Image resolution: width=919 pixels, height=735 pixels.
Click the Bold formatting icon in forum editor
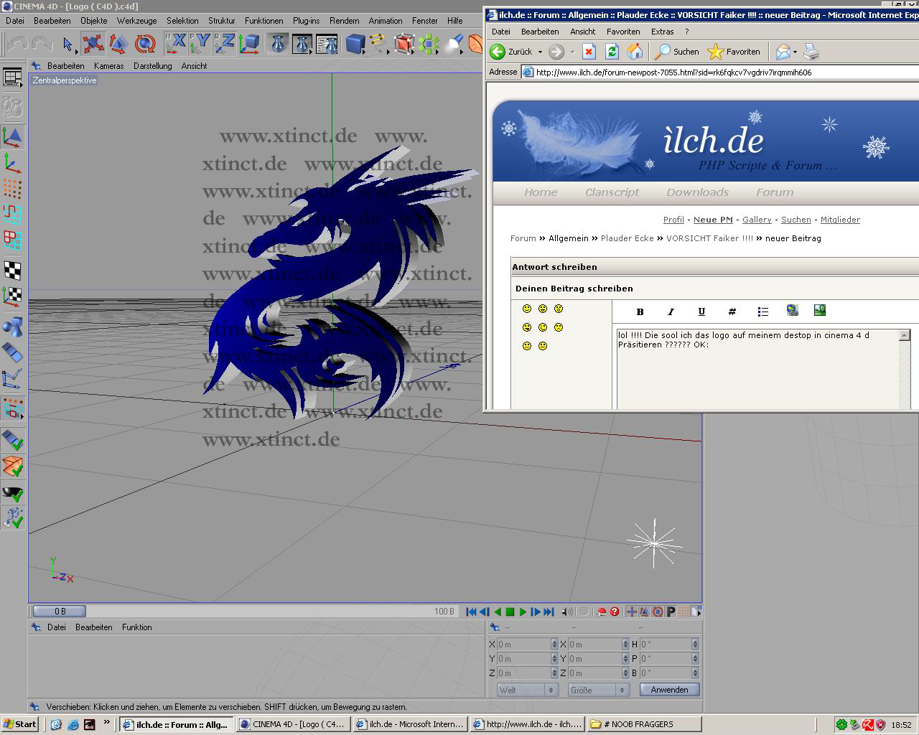[640, 312]
